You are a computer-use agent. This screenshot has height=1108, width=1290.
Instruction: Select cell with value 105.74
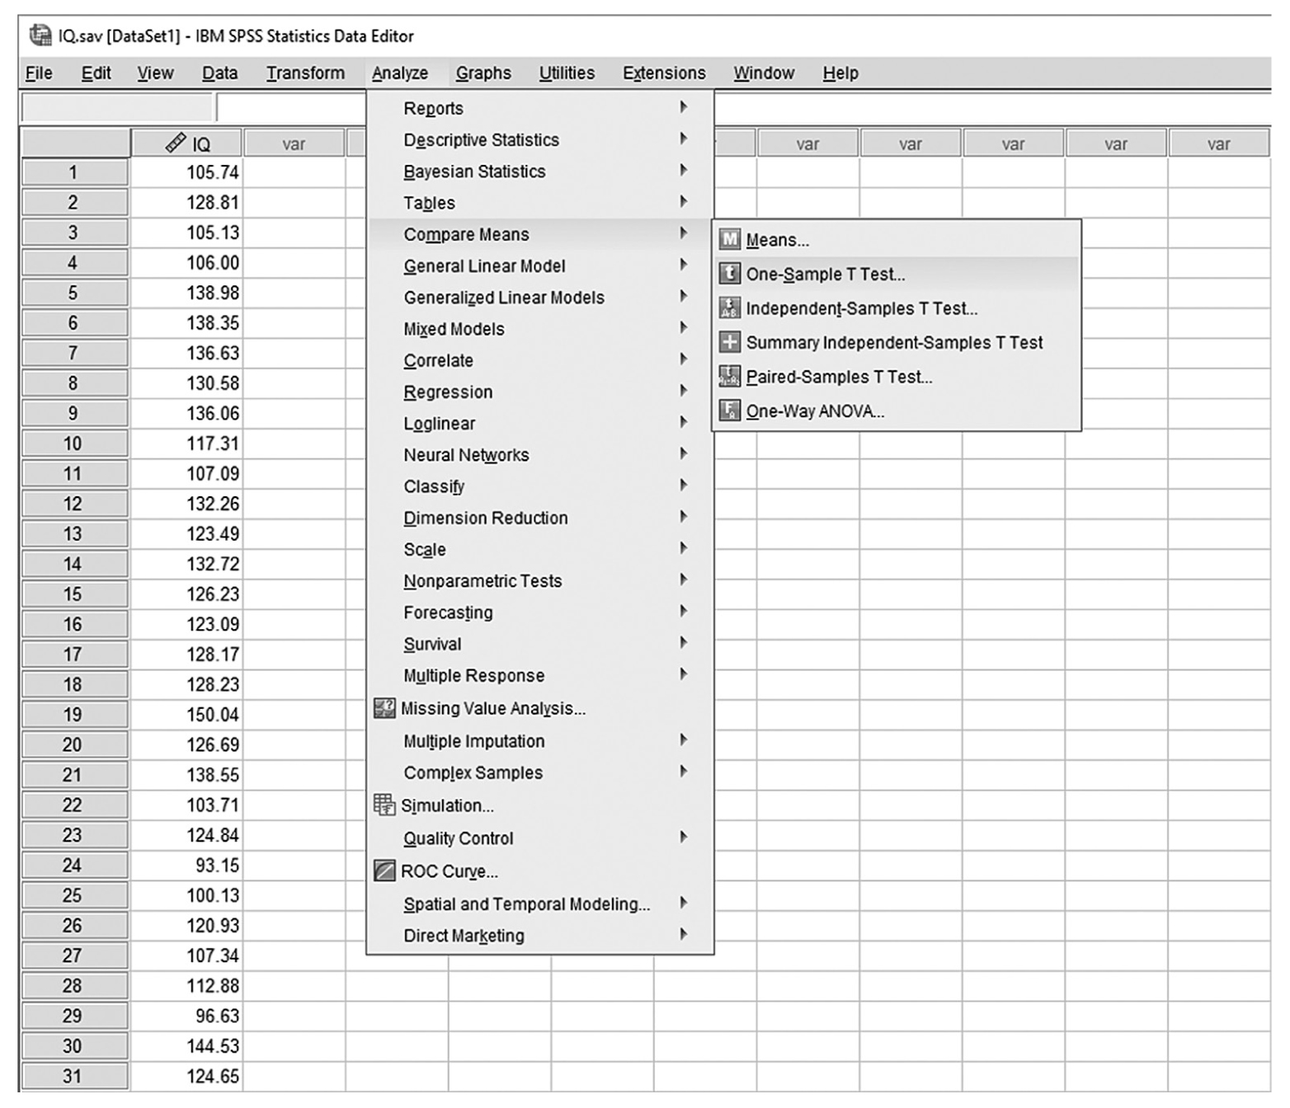[186, 172]
